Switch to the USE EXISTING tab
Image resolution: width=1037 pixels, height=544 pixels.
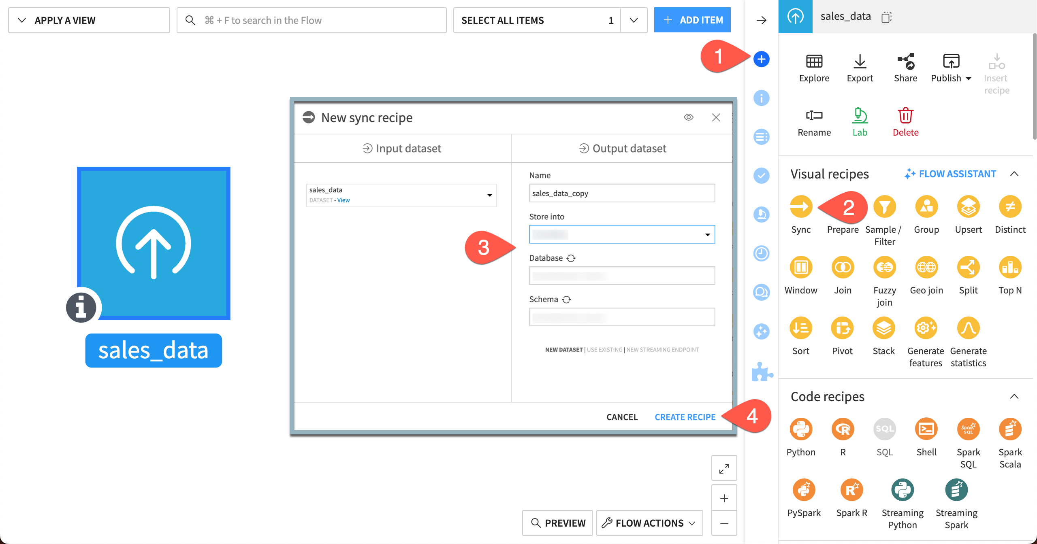(x=605, y=349)
